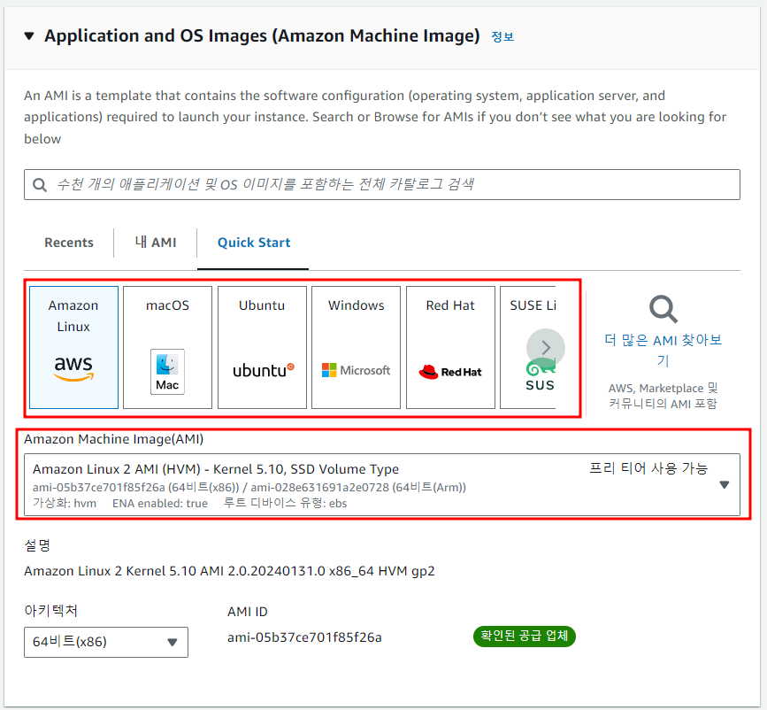Click the next arrow in OS carousel
Screen dimensions: 767x710
546,348
